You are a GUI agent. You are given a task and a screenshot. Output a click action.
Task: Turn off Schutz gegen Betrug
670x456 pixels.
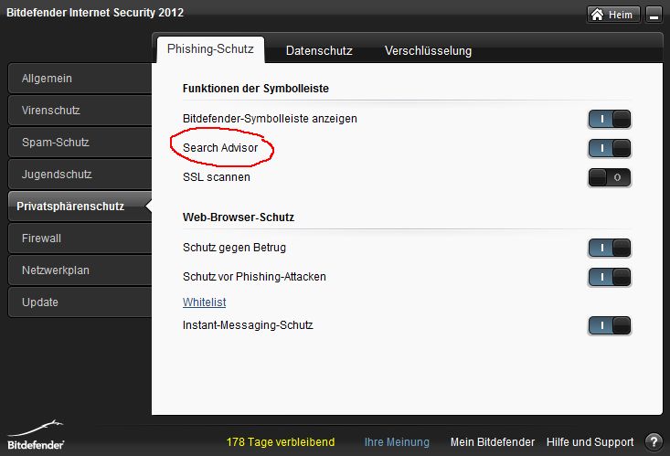click(x=610, y=248)
